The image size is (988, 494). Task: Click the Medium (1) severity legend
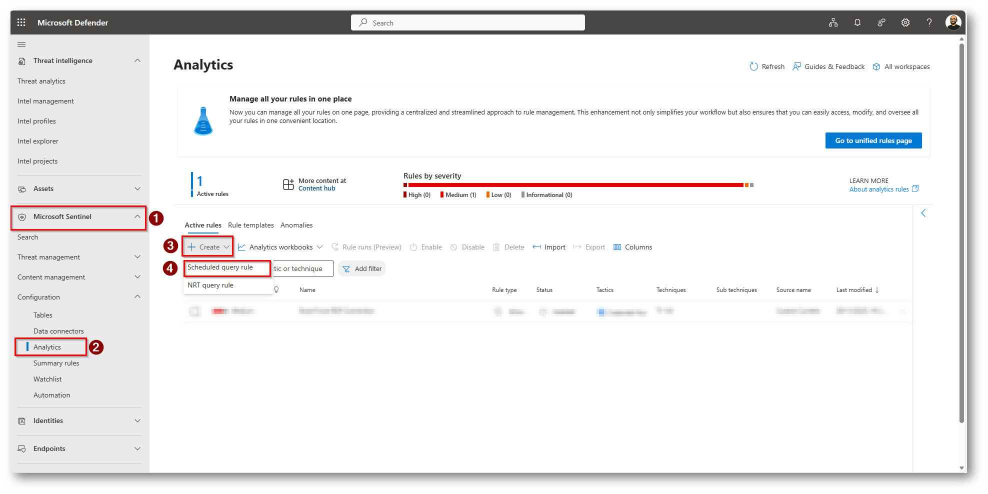pos(458,195)
